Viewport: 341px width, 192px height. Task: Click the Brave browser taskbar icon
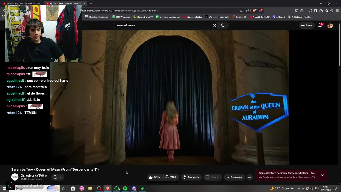tap(108, 189)
